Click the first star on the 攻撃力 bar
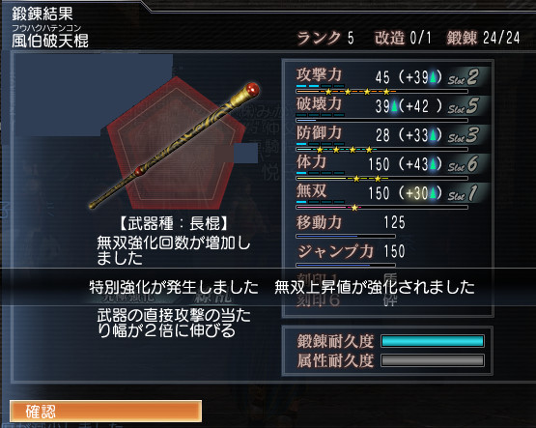The height and width of the screenshot is (428, 536). coord(328,92)
